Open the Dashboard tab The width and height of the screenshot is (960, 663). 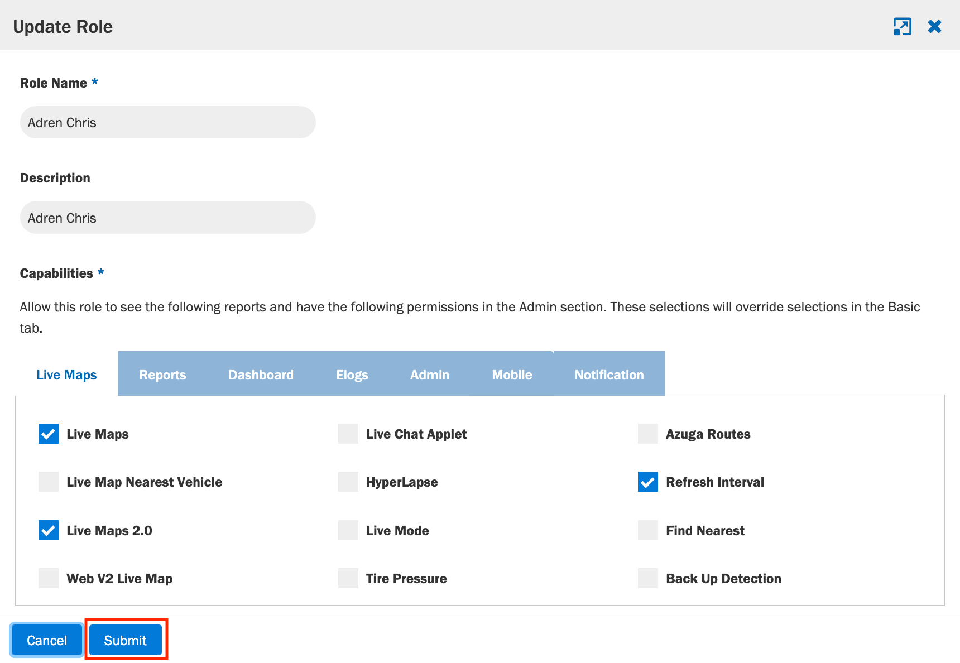[261, 375]
